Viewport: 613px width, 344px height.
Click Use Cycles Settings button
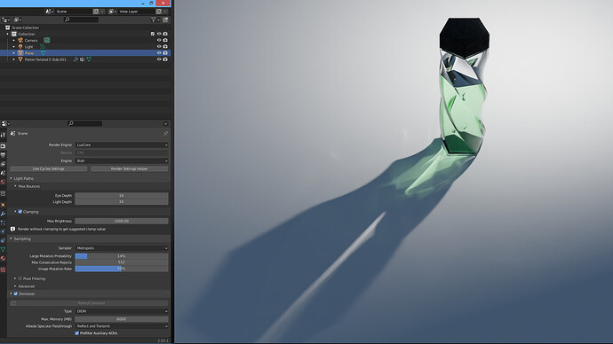(49, 168)
